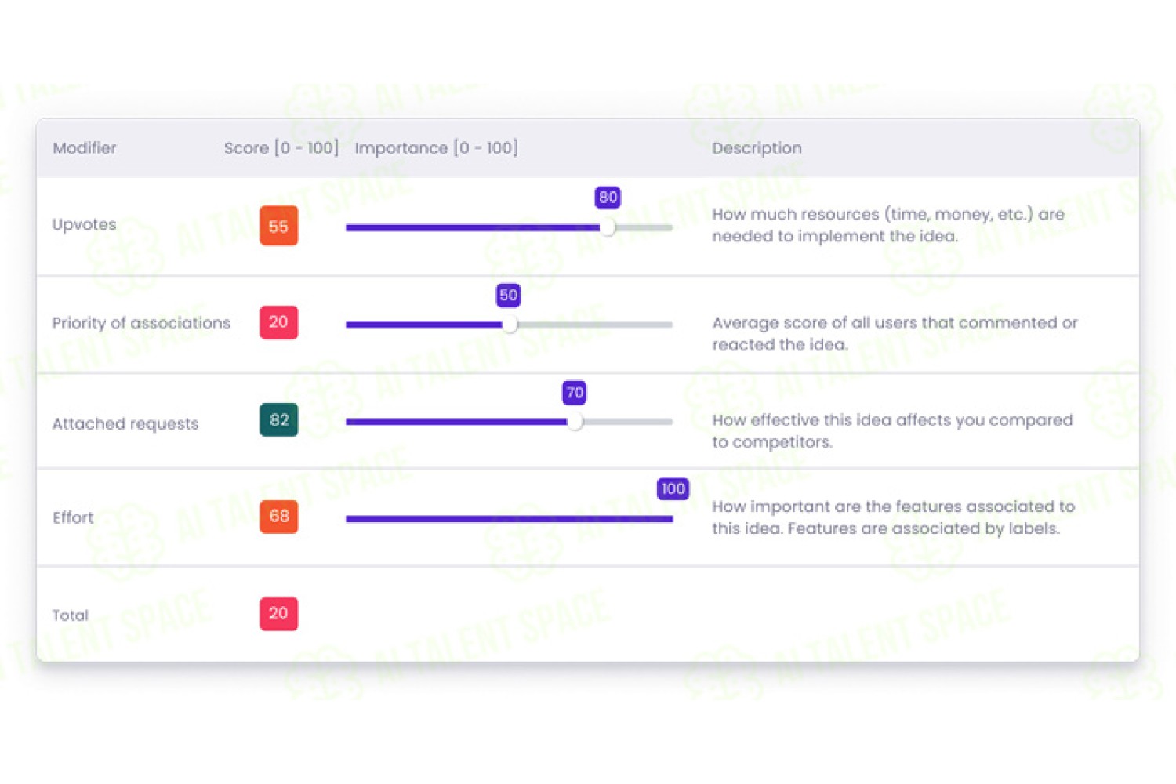The image size is (1176, 784).
Task: Click the 50 importance value tooltip
Action: pyautogui.click(x=509, y=296)
